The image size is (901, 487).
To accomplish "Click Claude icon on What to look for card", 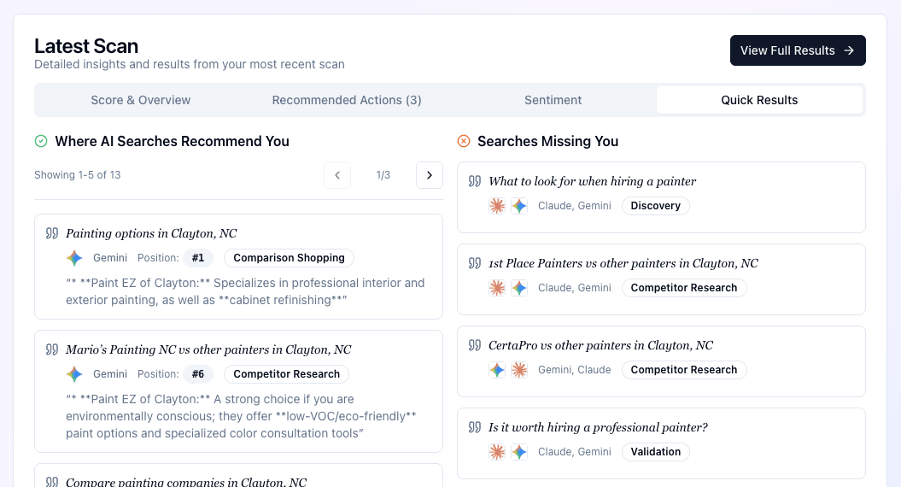I will [x=497, y=206].
